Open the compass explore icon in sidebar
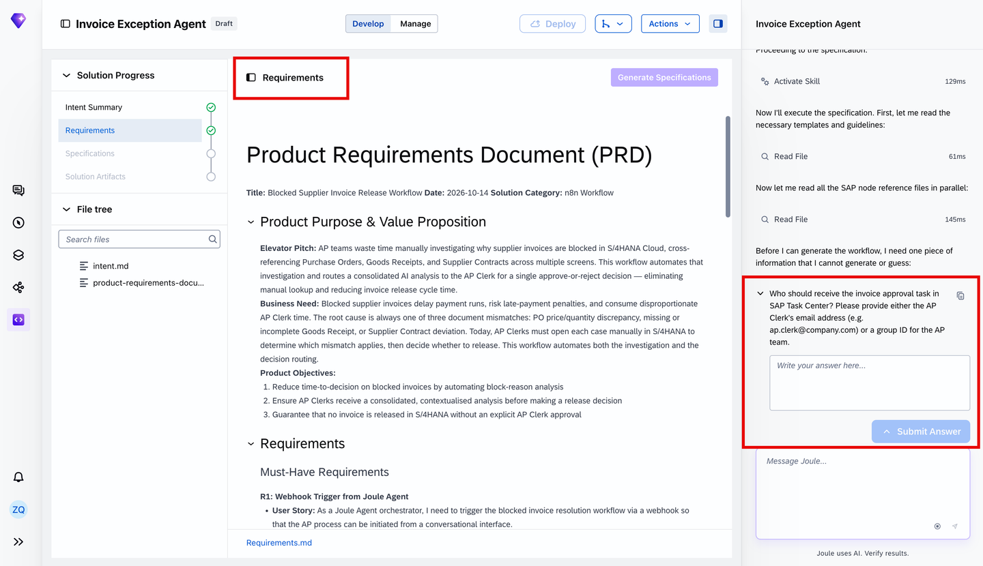 [18, 222]
